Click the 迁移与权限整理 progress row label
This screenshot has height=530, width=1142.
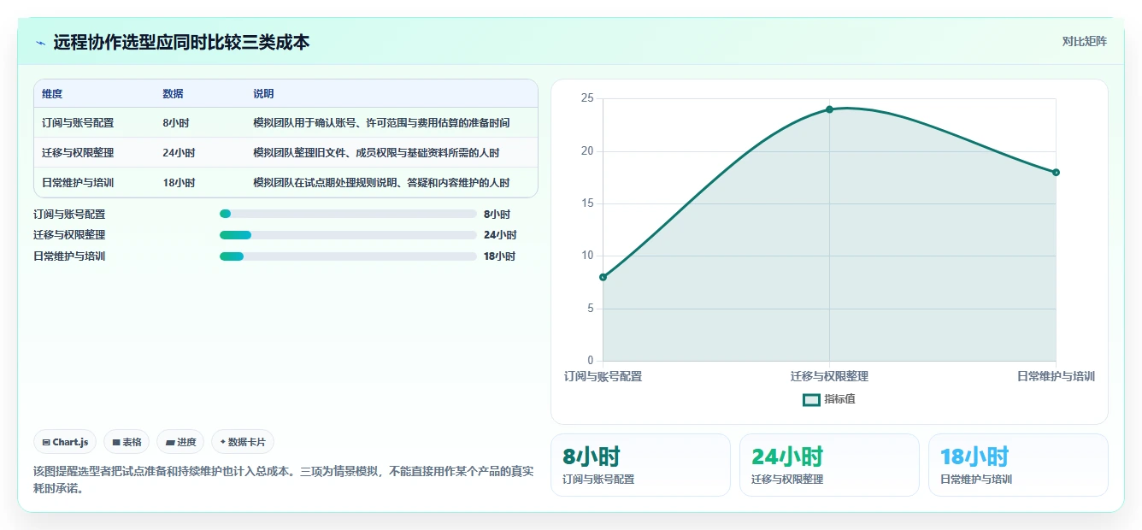(x=69, y=235)
